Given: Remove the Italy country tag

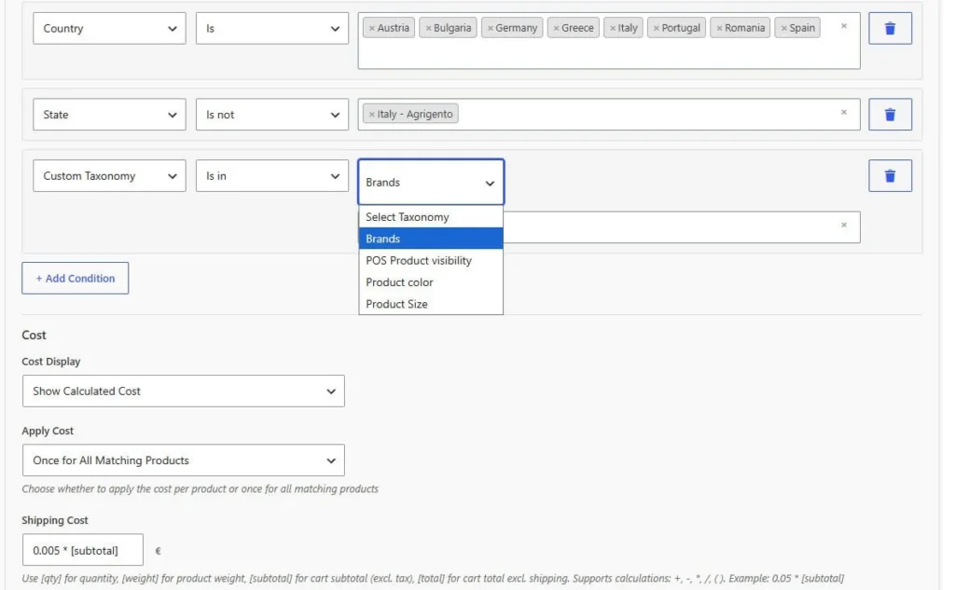Looking at the screenshot, I should click(613, 28).
